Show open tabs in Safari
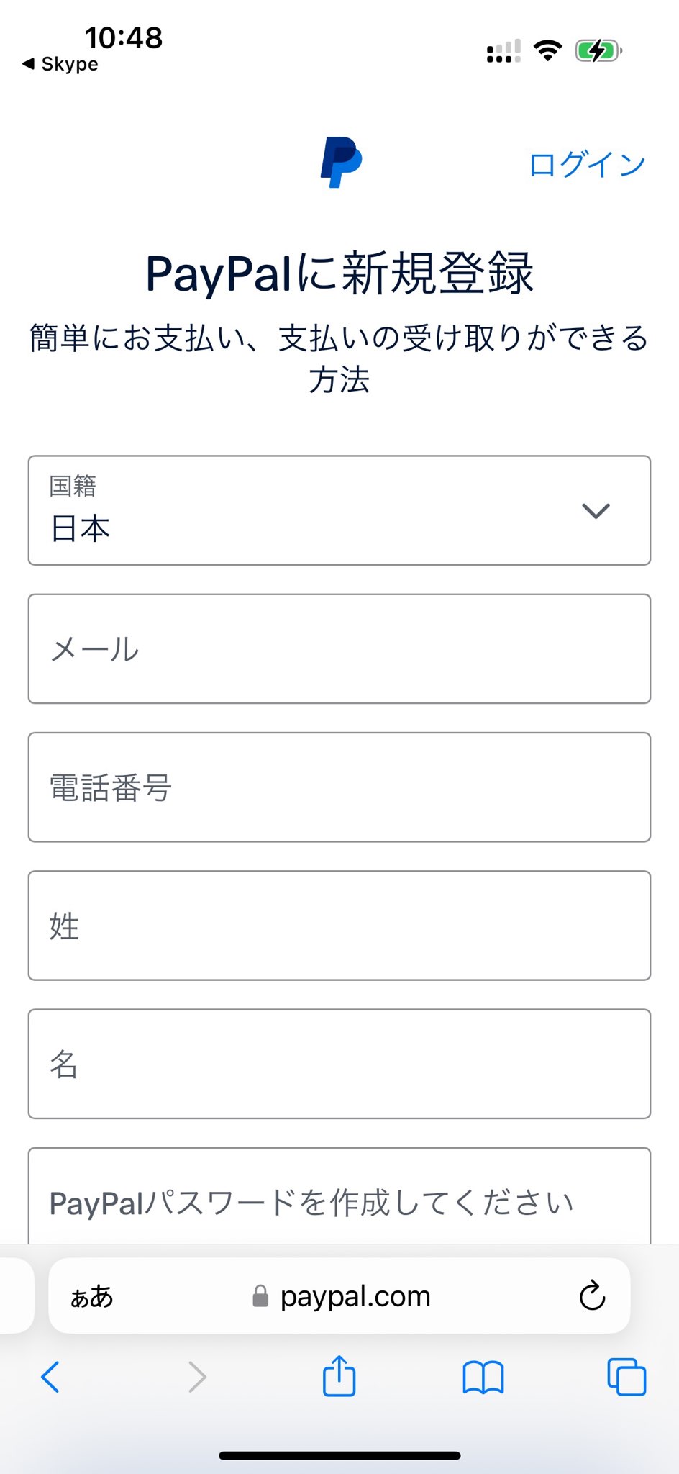Screen dimensions: 679x1474 pyautogui.click(x=626, y=1377)
